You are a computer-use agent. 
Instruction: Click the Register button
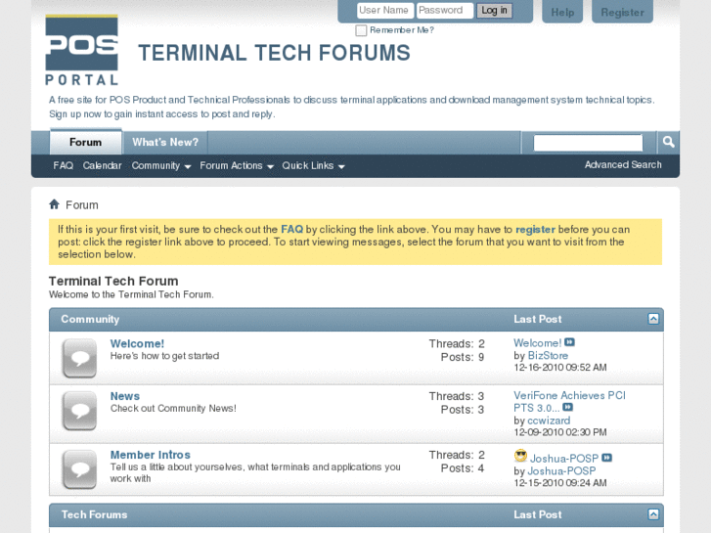(x=623, y=13)
